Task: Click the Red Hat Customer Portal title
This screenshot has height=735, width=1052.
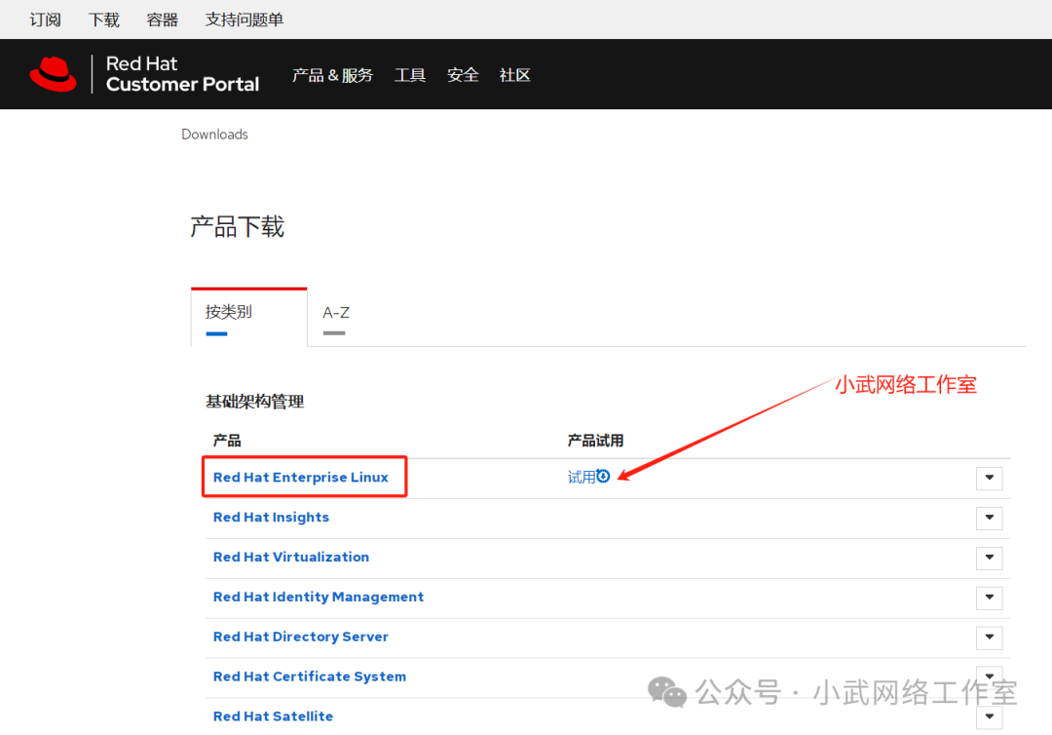Action: point(182,74)
